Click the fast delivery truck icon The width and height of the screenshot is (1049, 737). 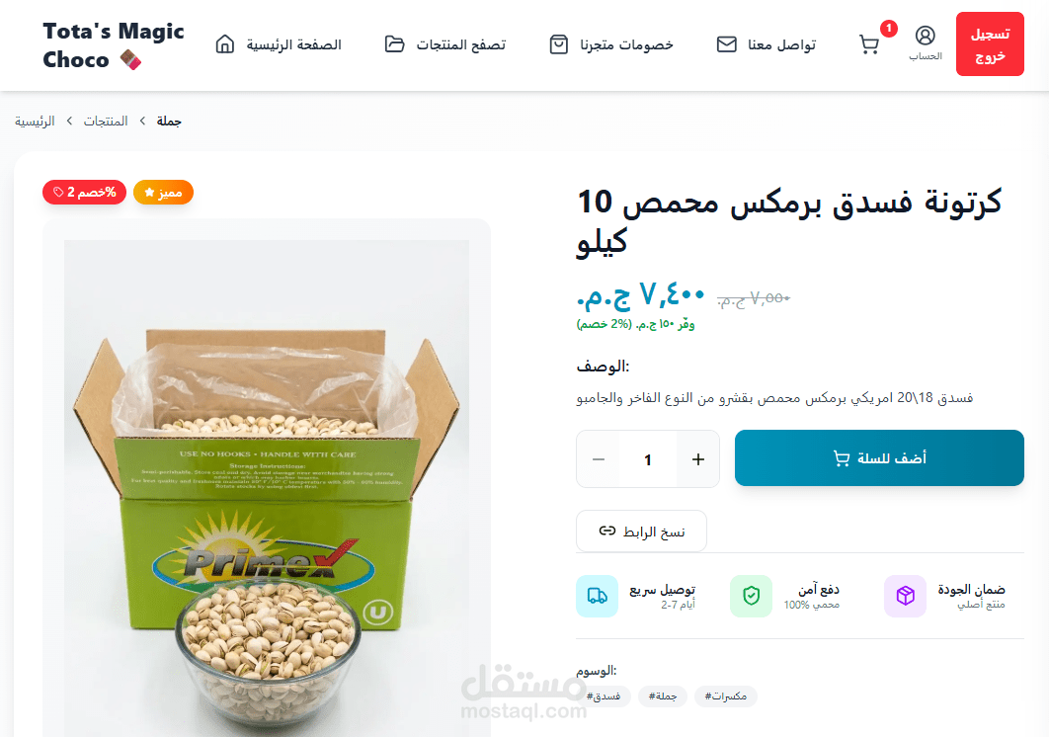click(x=597, y=596)
